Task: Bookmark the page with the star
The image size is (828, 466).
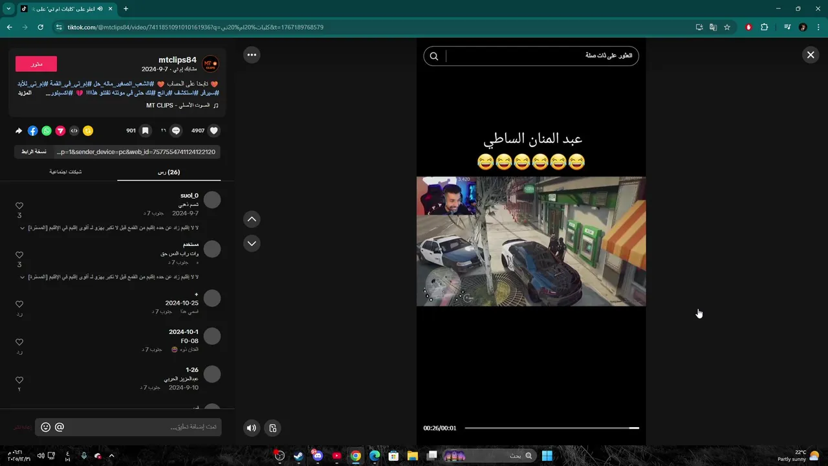Action: point(727,27)
